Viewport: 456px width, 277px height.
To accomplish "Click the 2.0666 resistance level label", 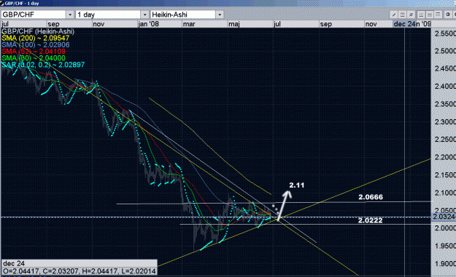I will point(371,197).
